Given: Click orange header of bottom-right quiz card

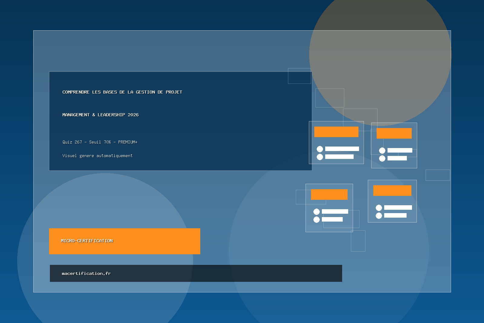Looking at the screenshot, I should [392, 190].
